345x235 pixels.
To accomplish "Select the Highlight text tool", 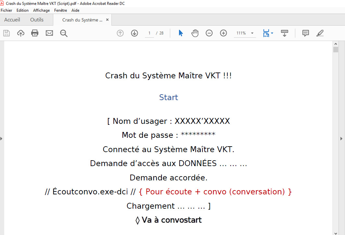I will click(x=320, y=33).
